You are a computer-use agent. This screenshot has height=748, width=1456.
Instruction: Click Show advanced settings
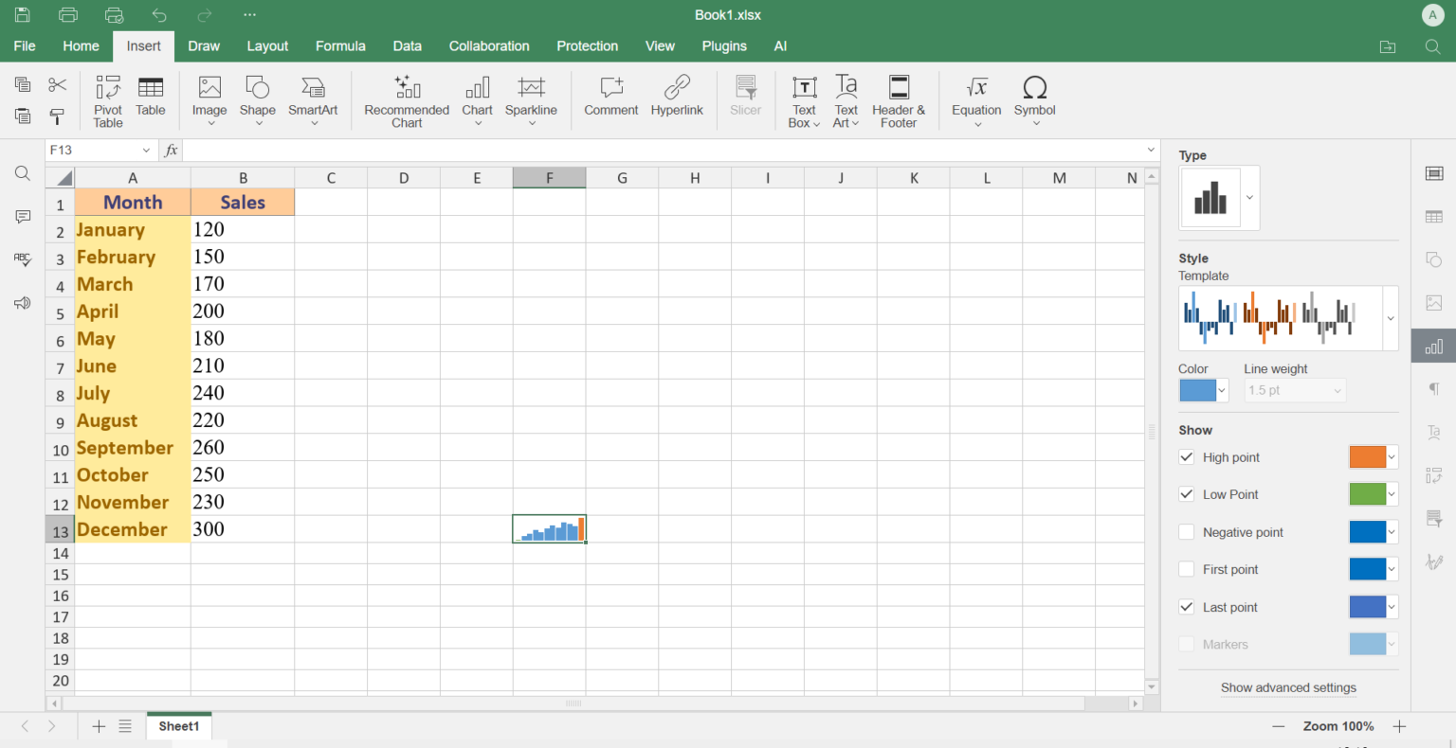coord(1288,687)
